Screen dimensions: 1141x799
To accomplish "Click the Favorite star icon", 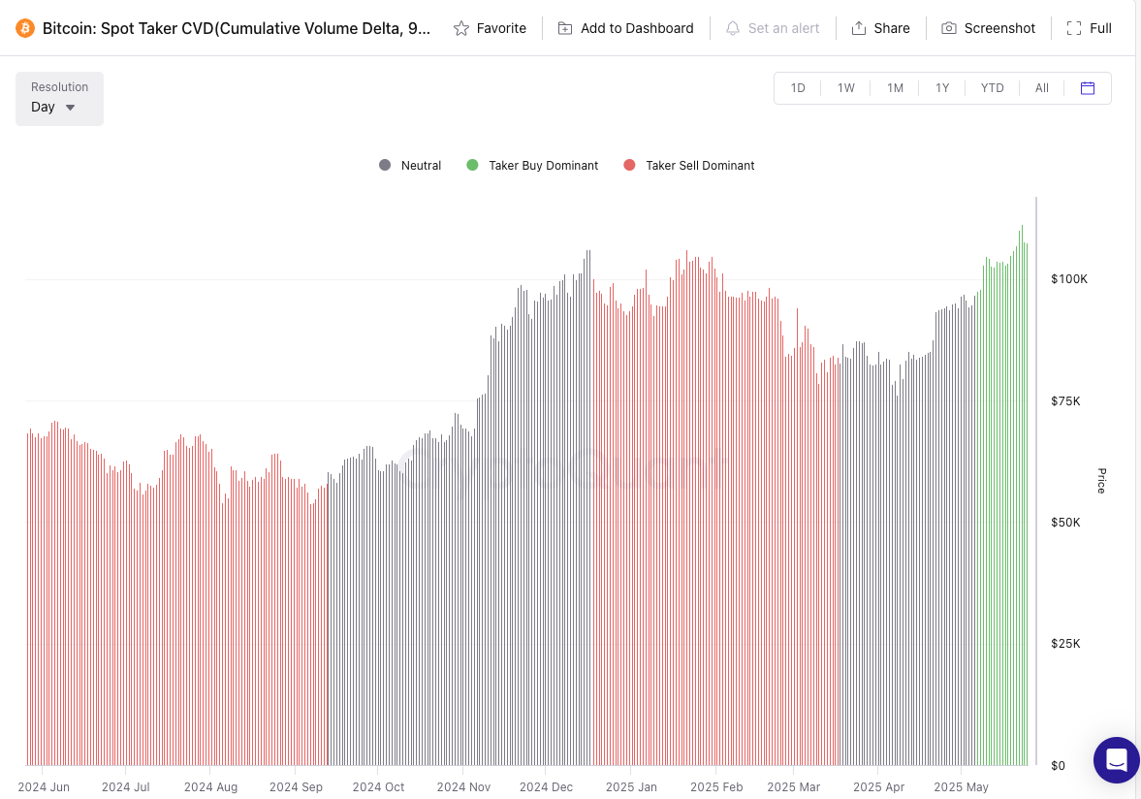I will coord(461,28).
